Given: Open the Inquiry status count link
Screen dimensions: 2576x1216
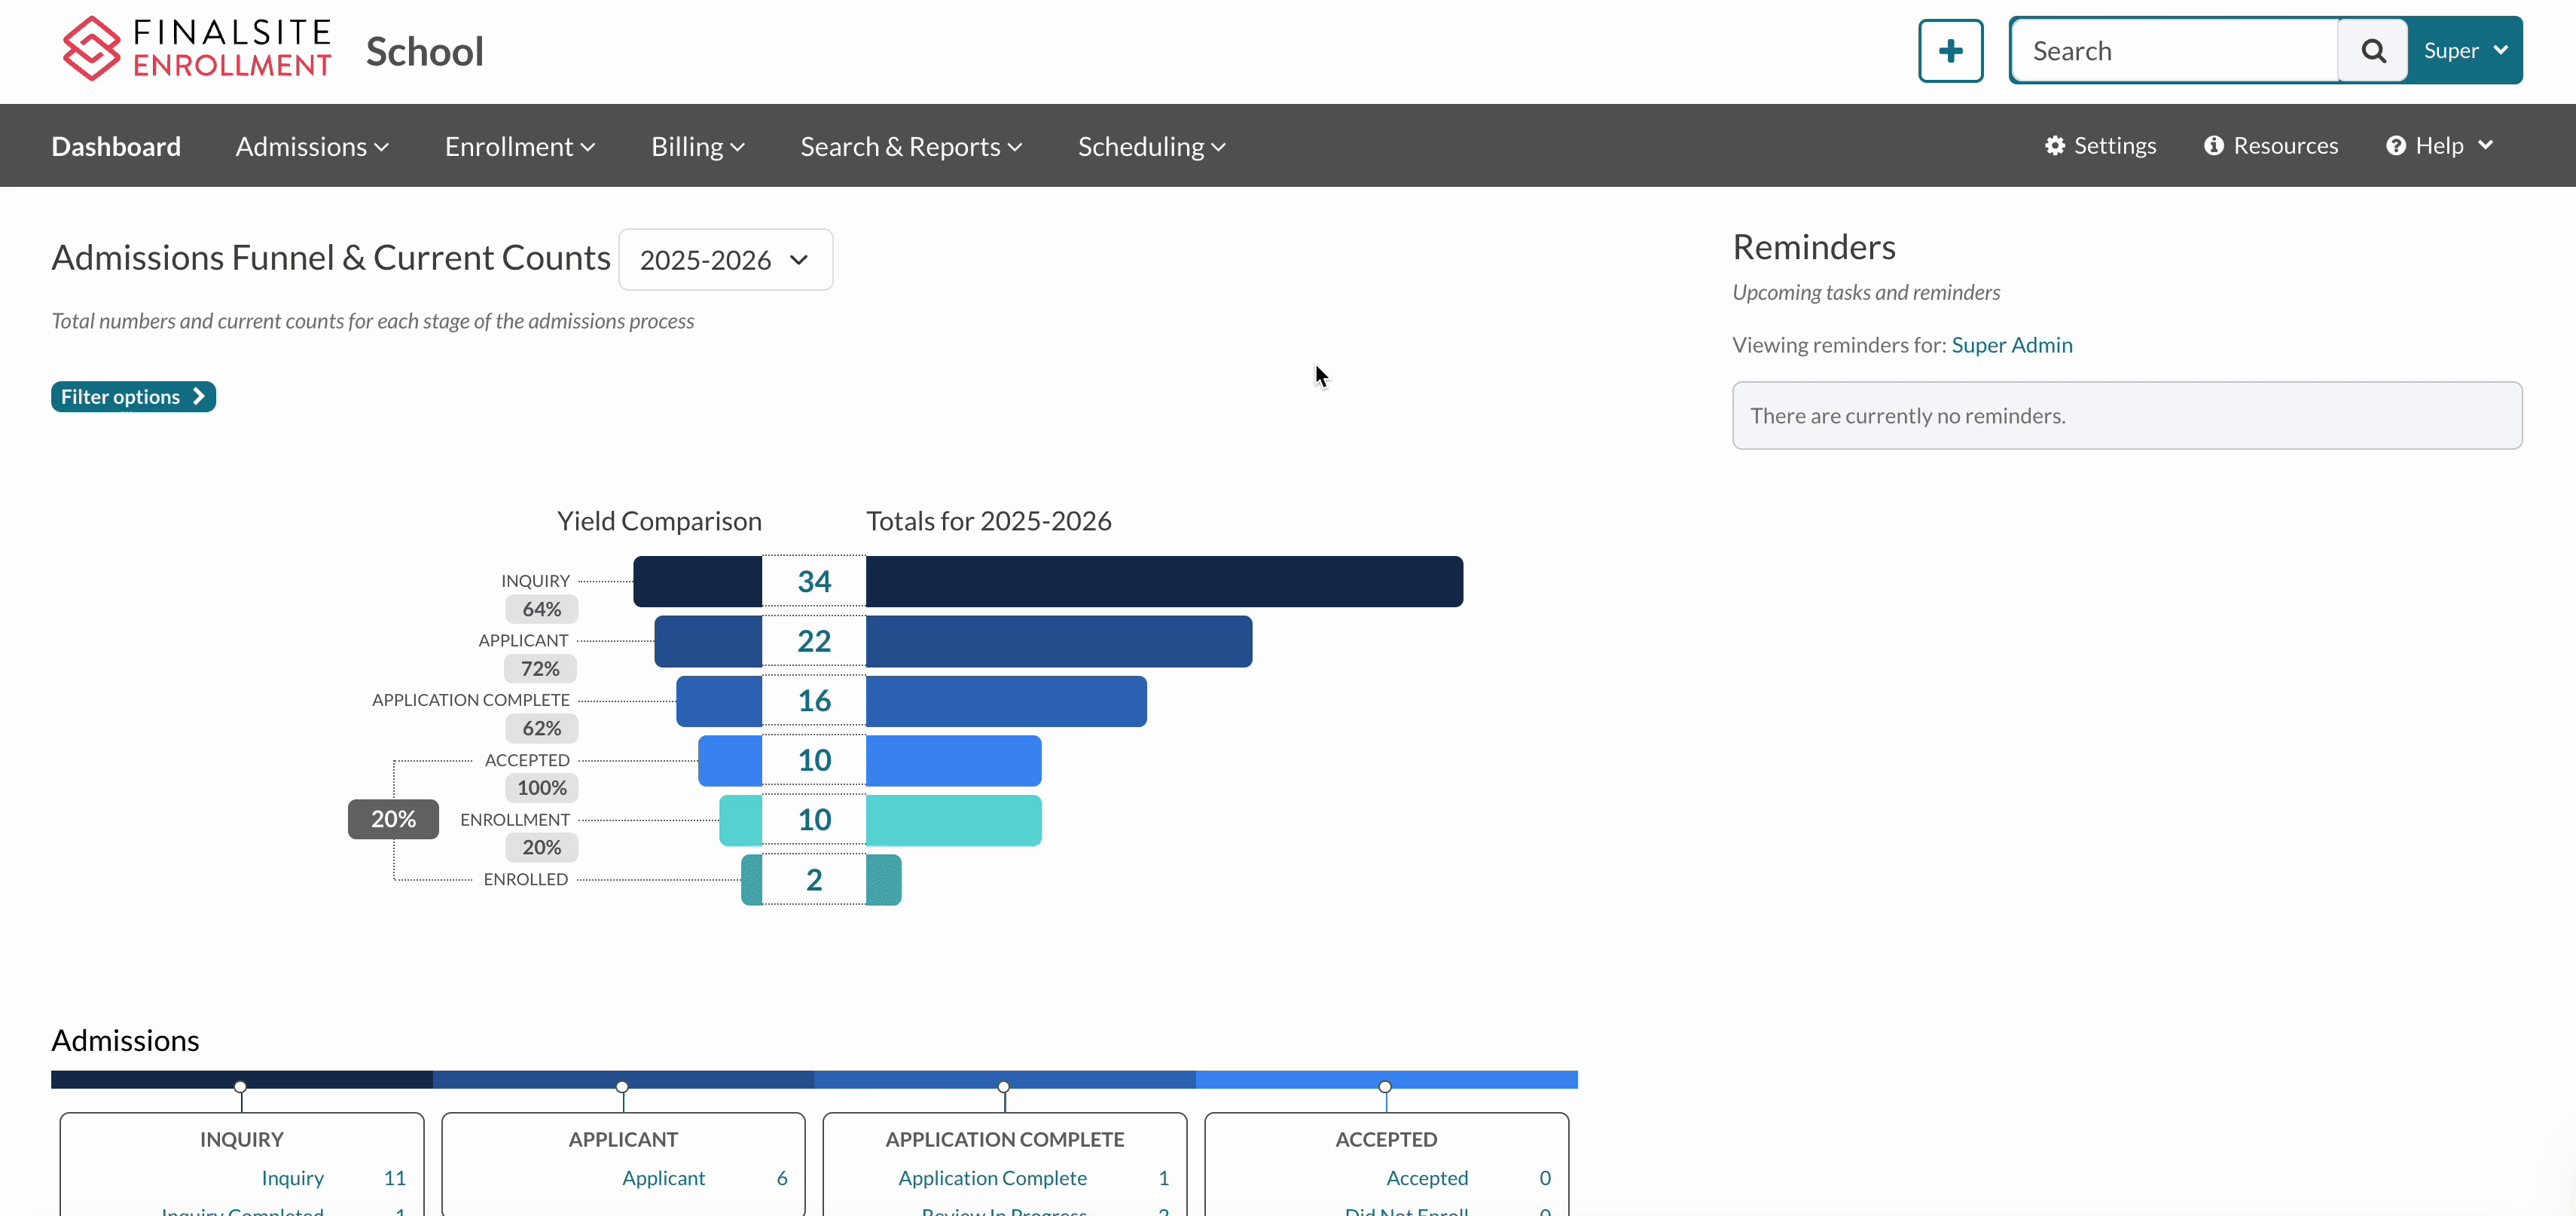Looking at the screenshot, I should tap(292, 1178).
